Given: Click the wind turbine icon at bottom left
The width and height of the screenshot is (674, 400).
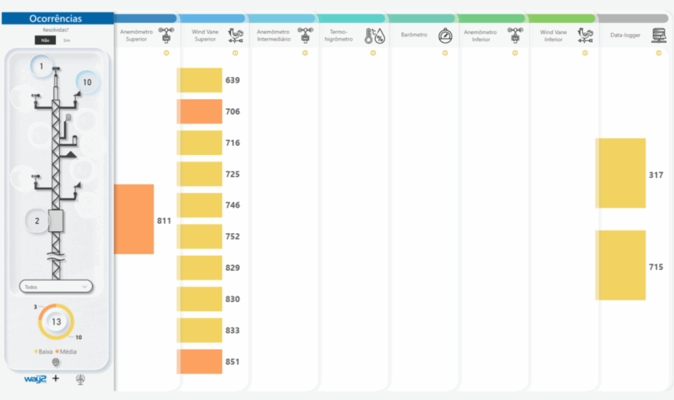Looking at the screenshot, I should click(80, 379).
